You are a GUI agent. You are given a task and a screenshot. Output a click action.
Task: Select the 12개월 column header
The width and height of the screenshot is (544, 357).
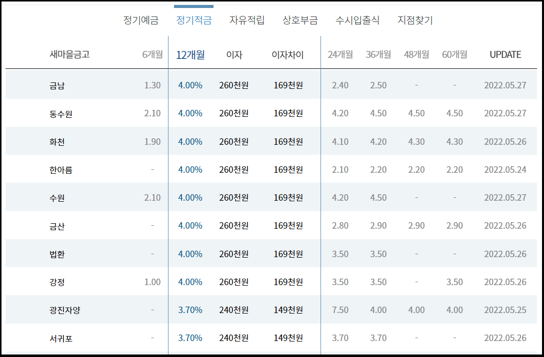190,55
